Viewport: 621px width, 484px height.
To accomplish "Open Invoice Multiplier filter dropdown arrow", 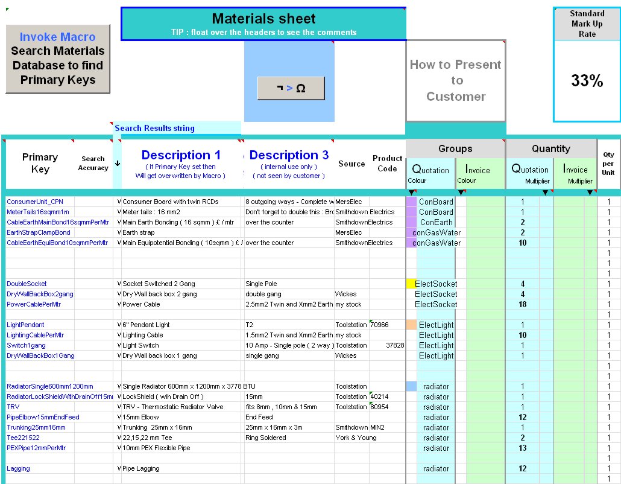I will pos(590,193).
